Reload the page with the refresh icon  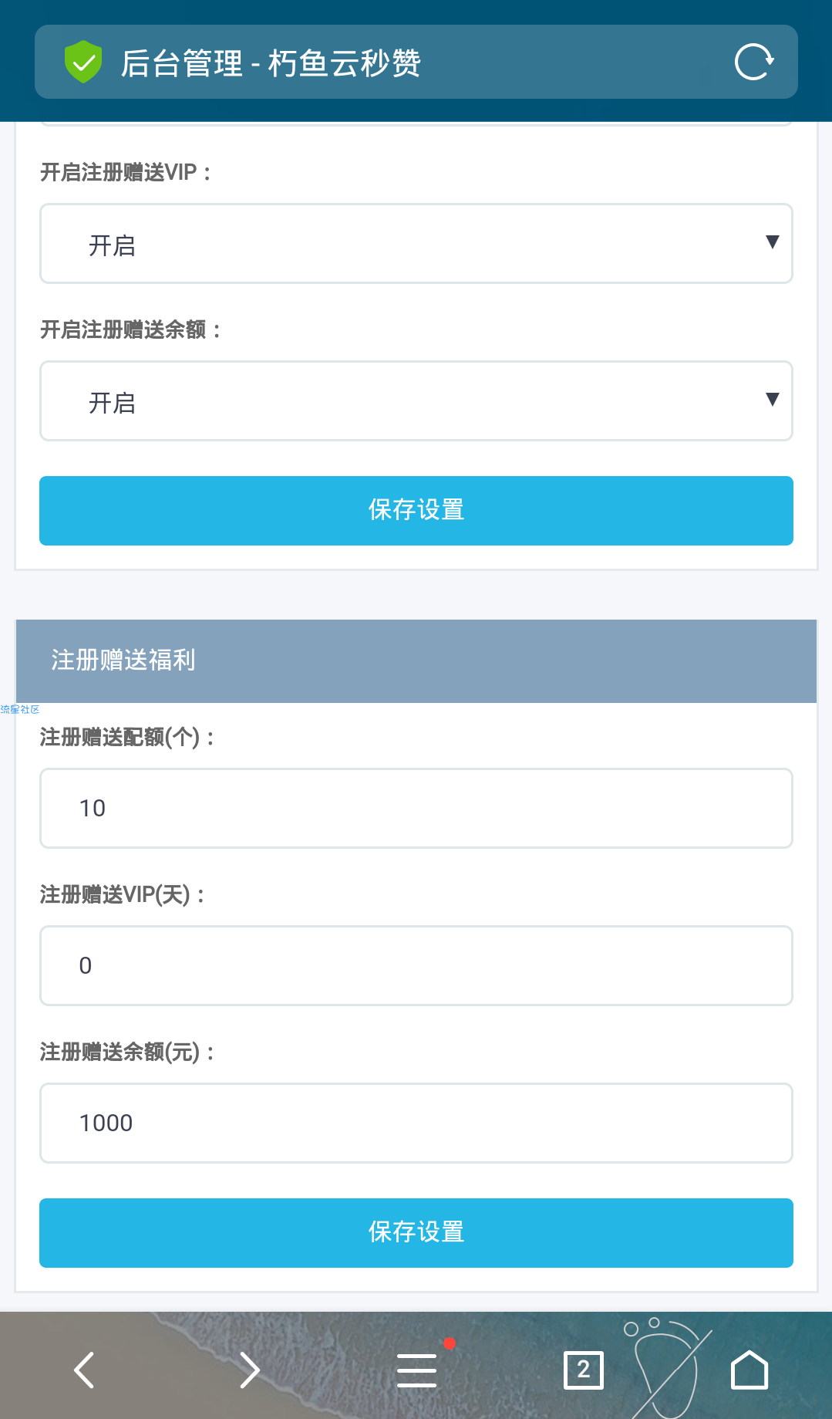(x=753, y=62)
